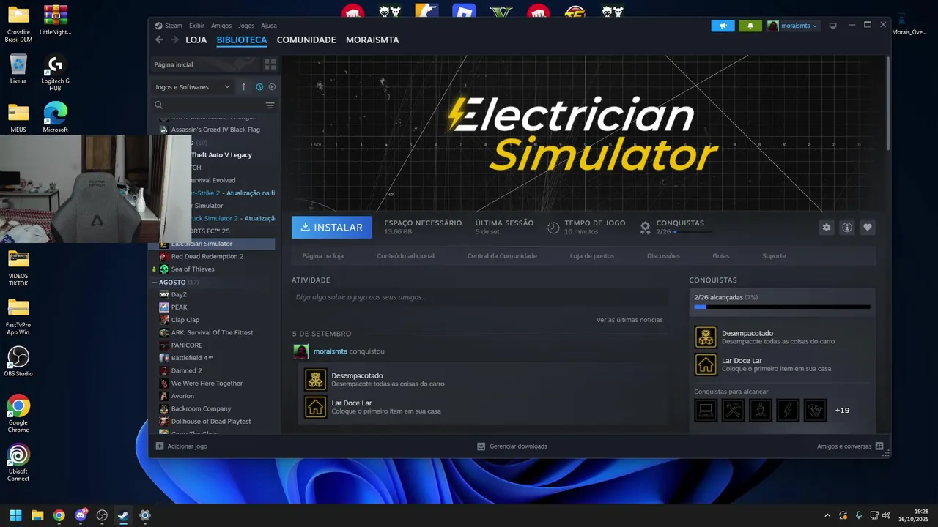Click the activity post input field
The width and height of the screenshot is (938, 527).
pyautogui.click(x=480, y=297)
